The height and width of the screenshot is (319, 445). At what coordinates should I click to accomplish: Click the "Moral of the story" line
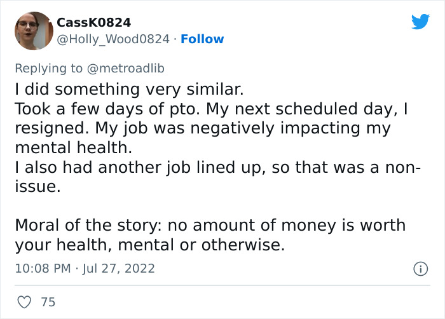(210, 225)
